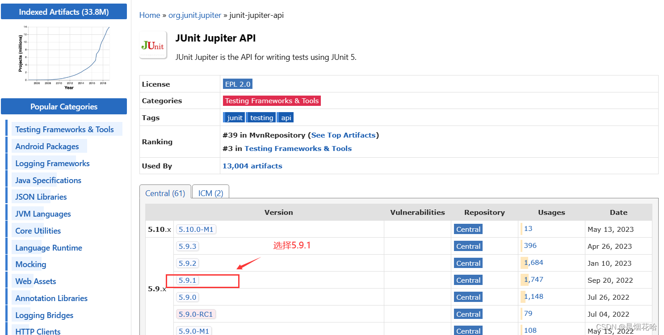Switch to the Central (61) tab
664x335 pixels.
click(x=165, y=193)
